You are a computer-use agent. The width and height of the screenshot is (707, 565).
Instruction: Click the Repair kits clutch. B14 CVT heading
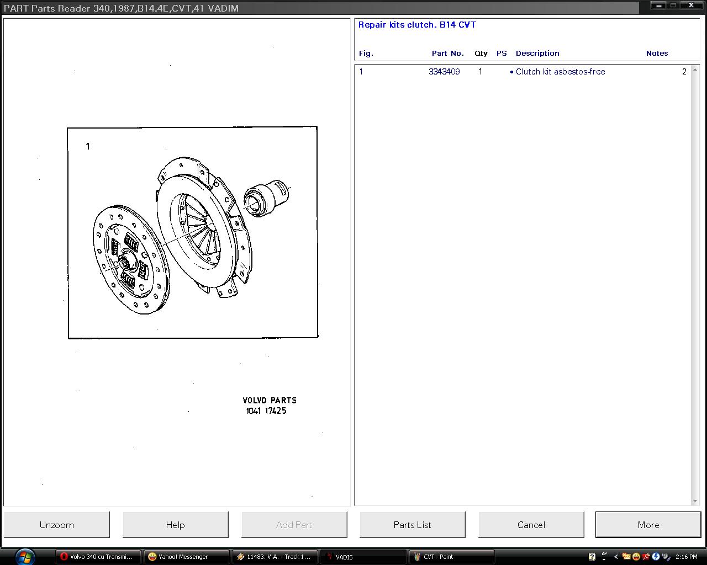[x=417, y=25]
